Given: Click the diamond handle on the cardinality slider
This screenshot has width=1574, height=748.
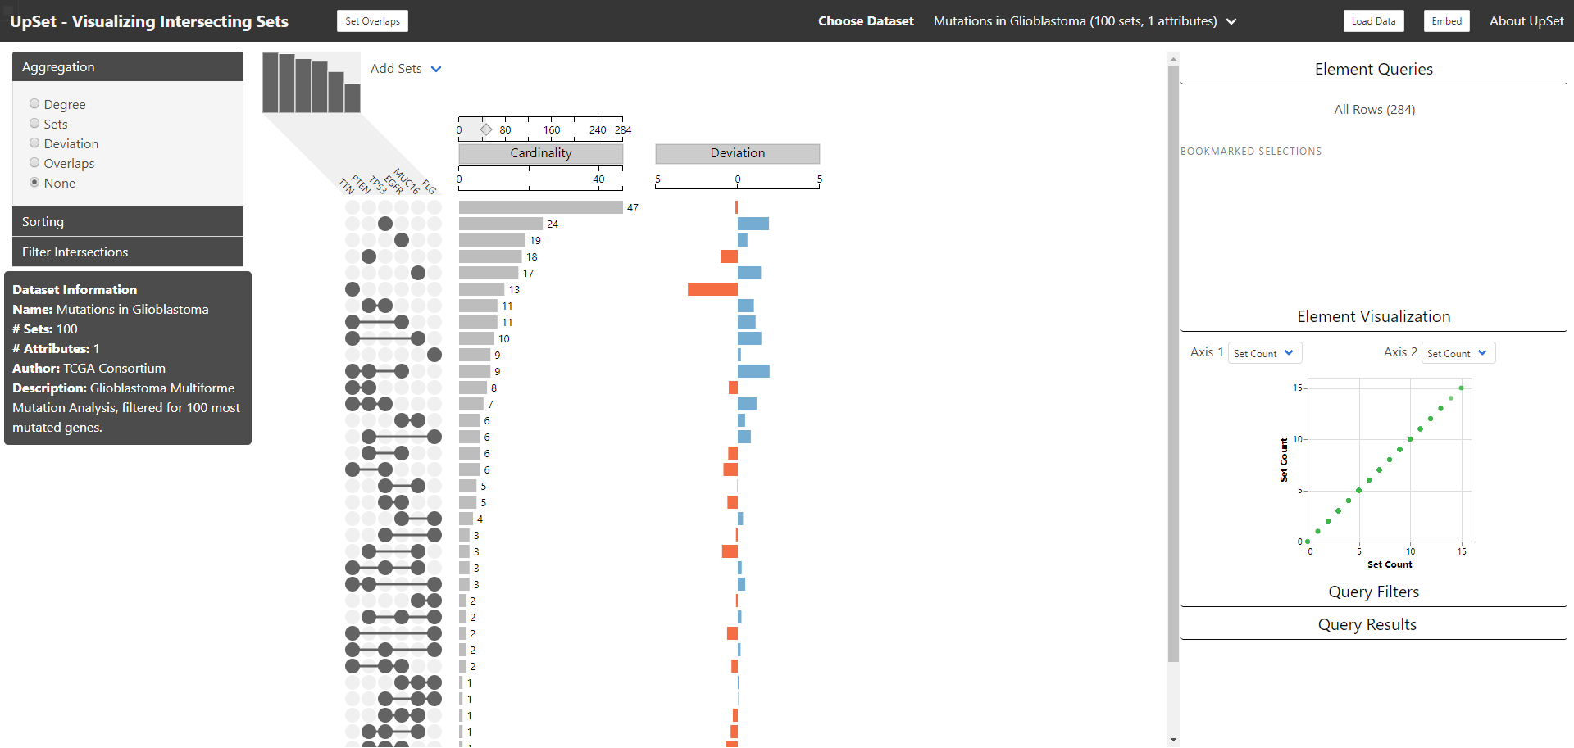Looking at the screenshot, I should (485, 129).
